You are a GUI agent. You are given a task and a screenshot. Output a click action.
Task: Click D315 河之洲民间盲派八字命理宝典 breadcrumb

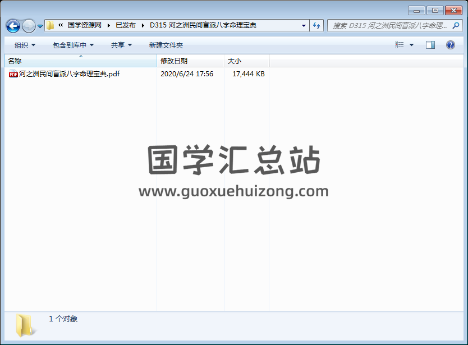coord(203,25)
